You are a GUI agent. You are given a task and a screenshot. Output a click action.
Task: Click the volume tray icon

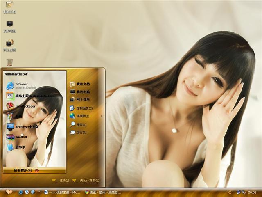coord(244,192)
